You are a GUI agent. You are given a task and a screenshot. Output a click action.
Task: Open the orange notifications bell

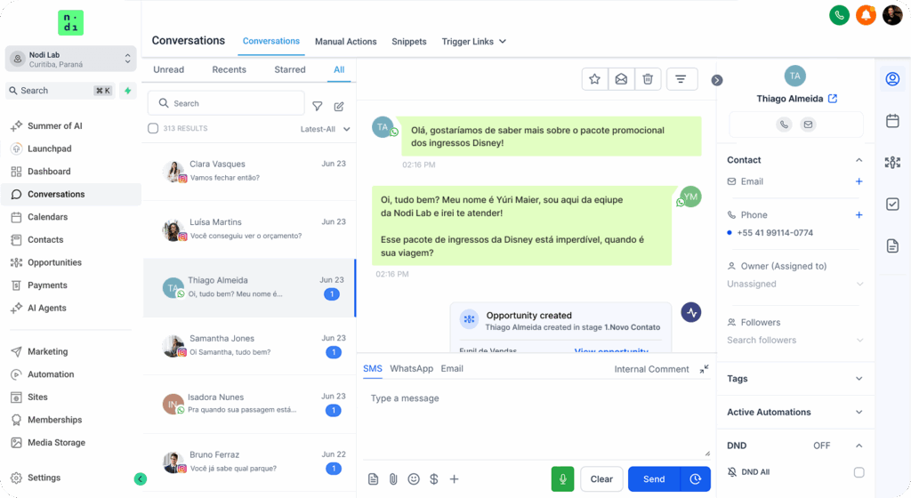point(866,15)
